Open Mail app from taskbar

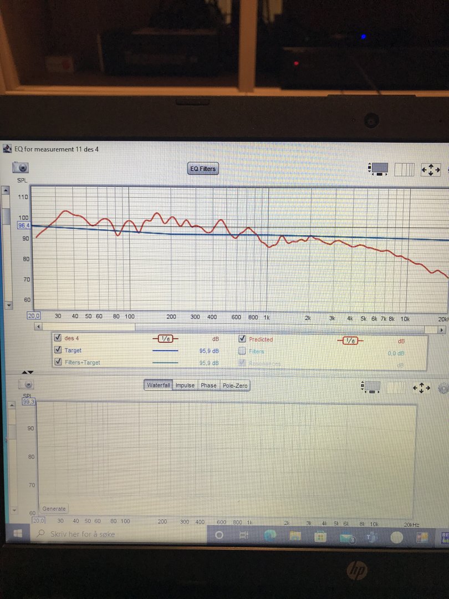click(346, 537)
